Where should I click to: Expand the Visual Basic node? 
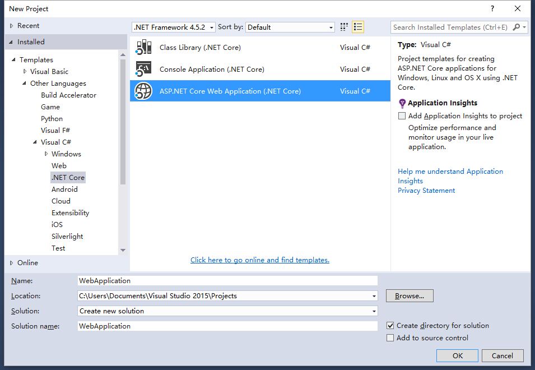tap(25, 71)
